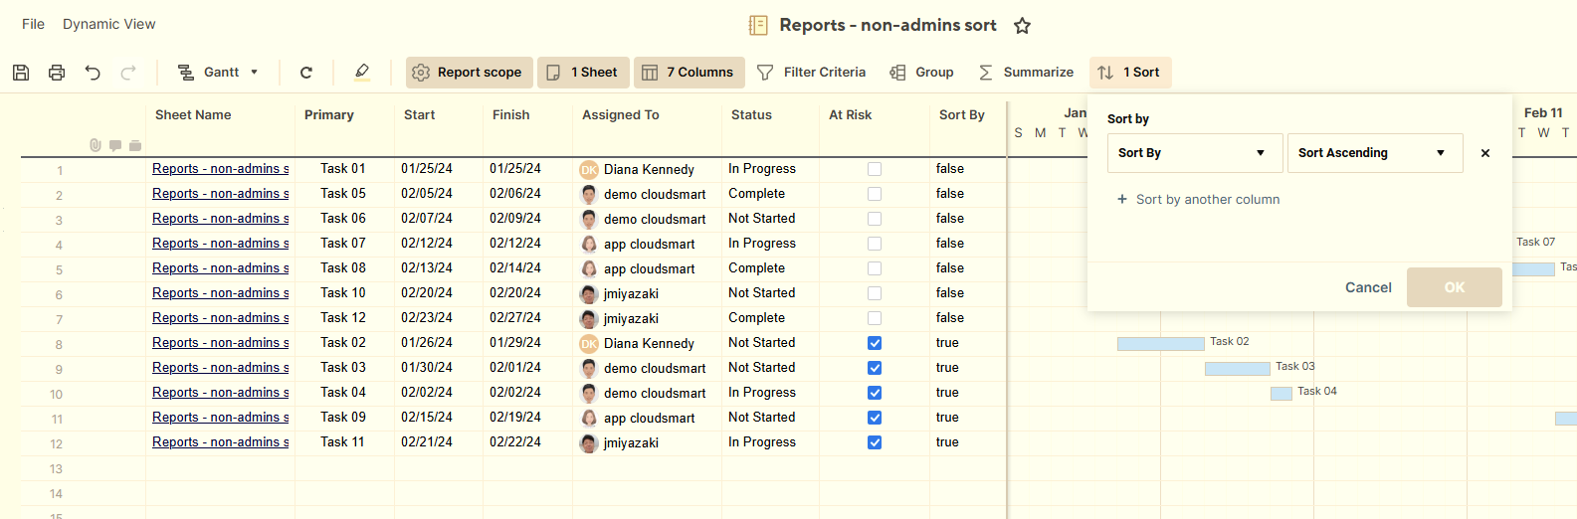Click the Task 03 Gantt bar

pos(1238,369)
